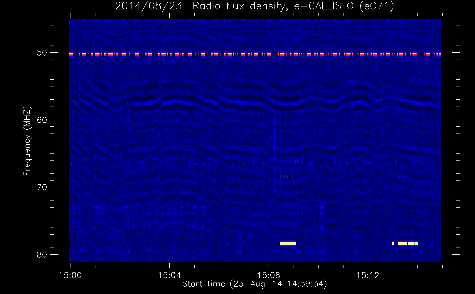Click the bright interference line at 50 MHz
The height and width of the screenshot is (294, 475).
(255, 54)
